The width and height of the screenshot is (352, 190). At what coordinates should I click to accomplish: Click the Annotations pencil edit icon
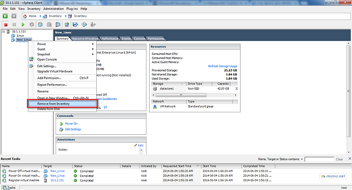pyautogui.click(x=135, y=145)
